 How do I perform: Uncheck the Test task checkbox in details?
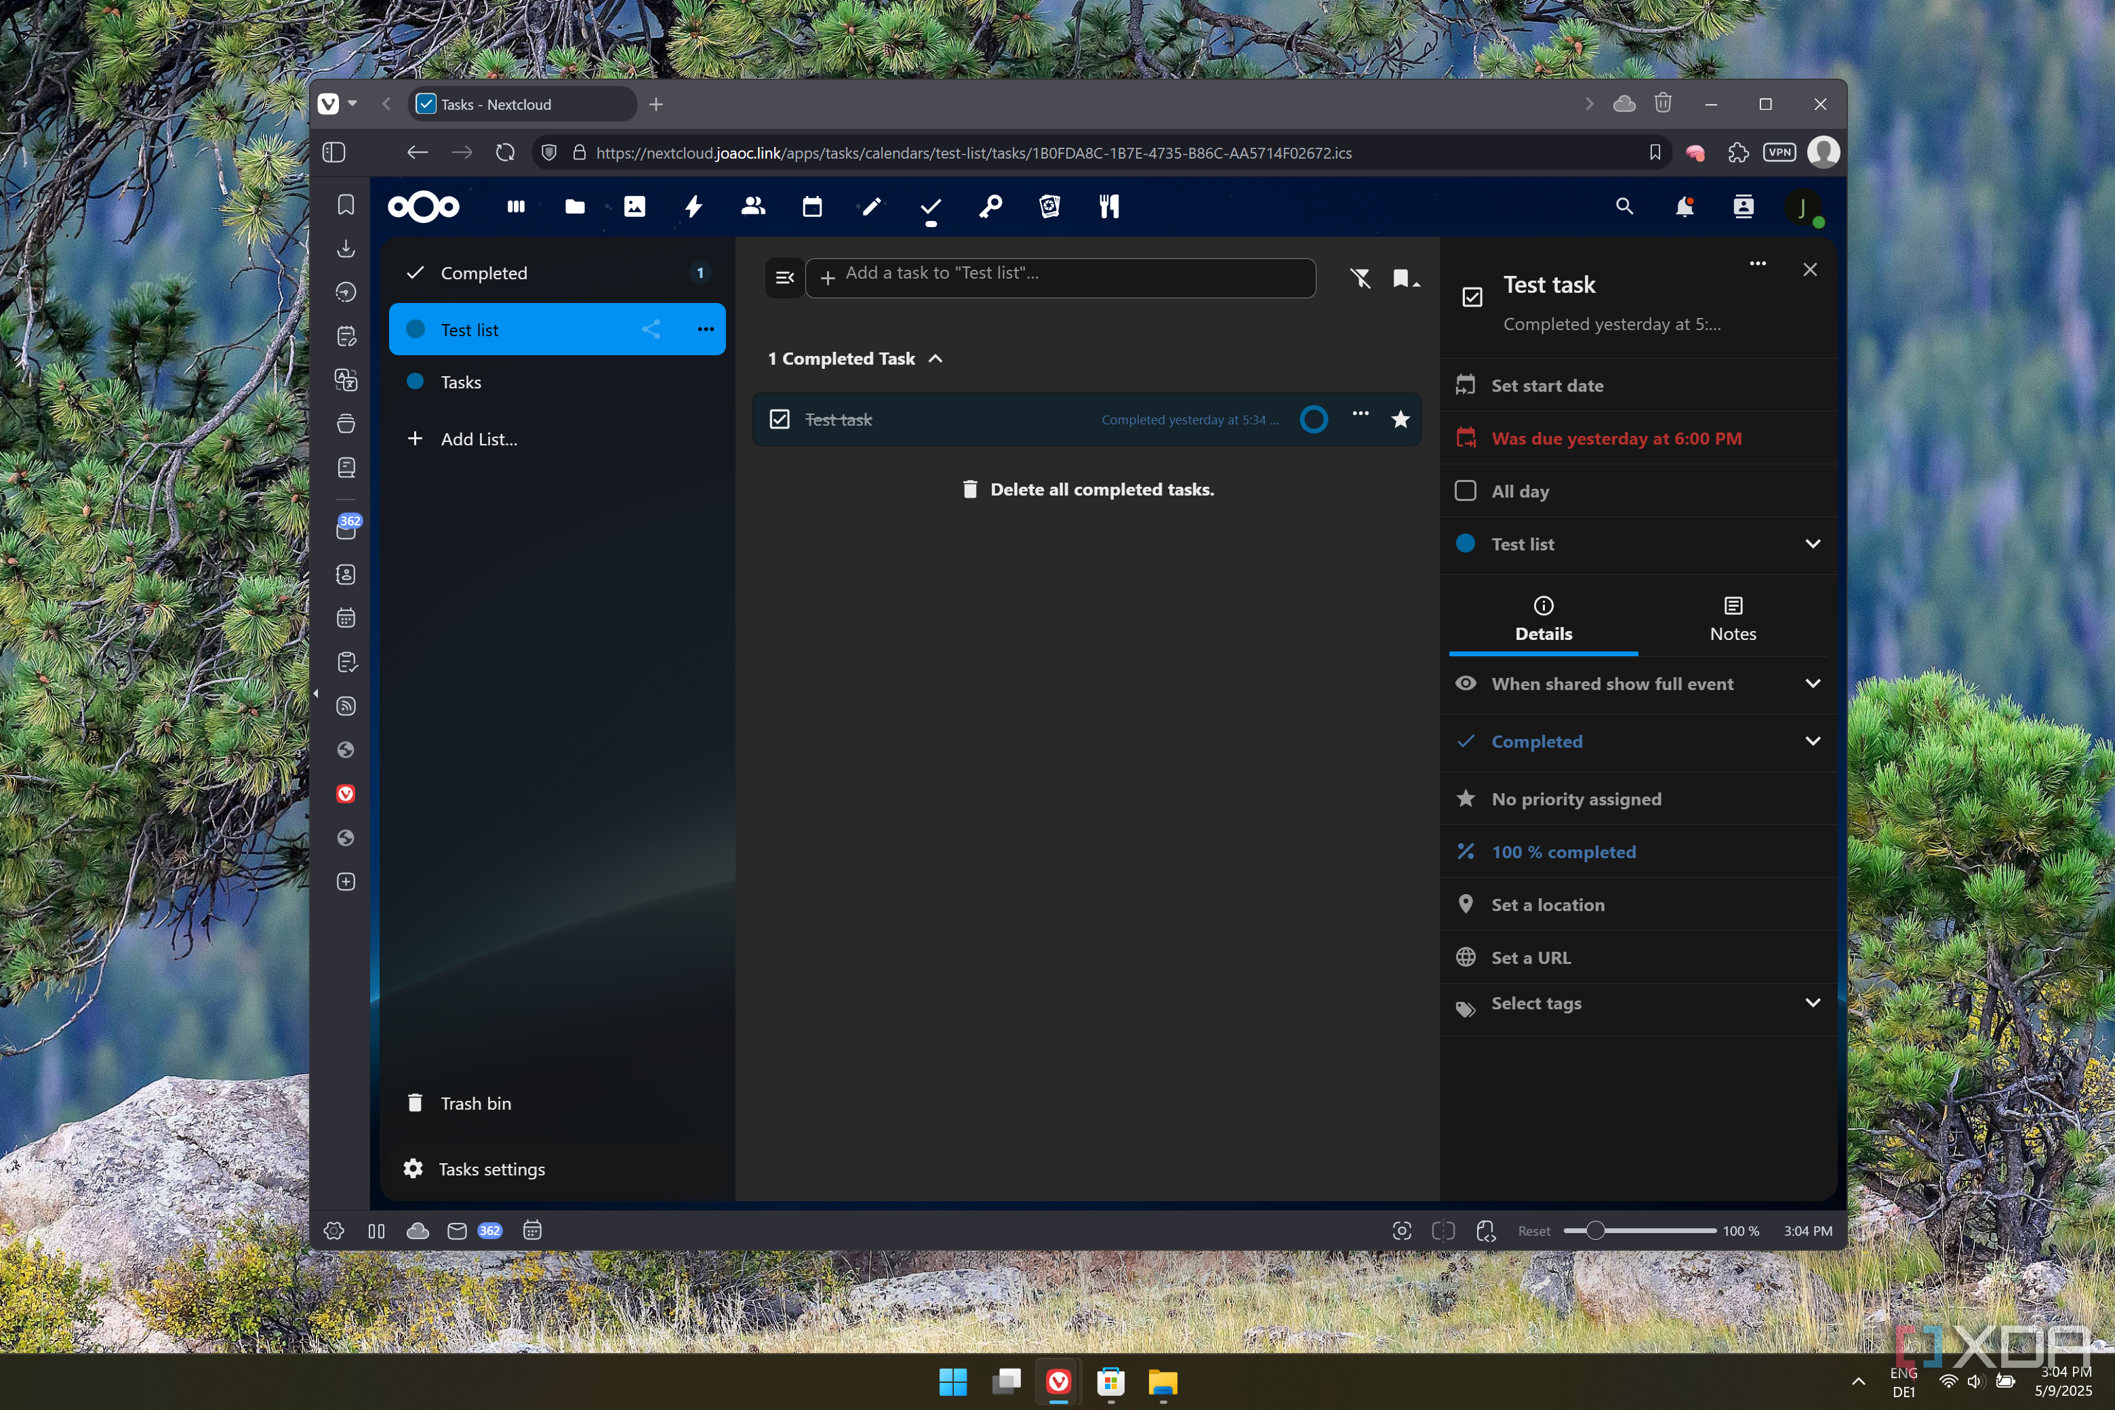pos(1472,297)
